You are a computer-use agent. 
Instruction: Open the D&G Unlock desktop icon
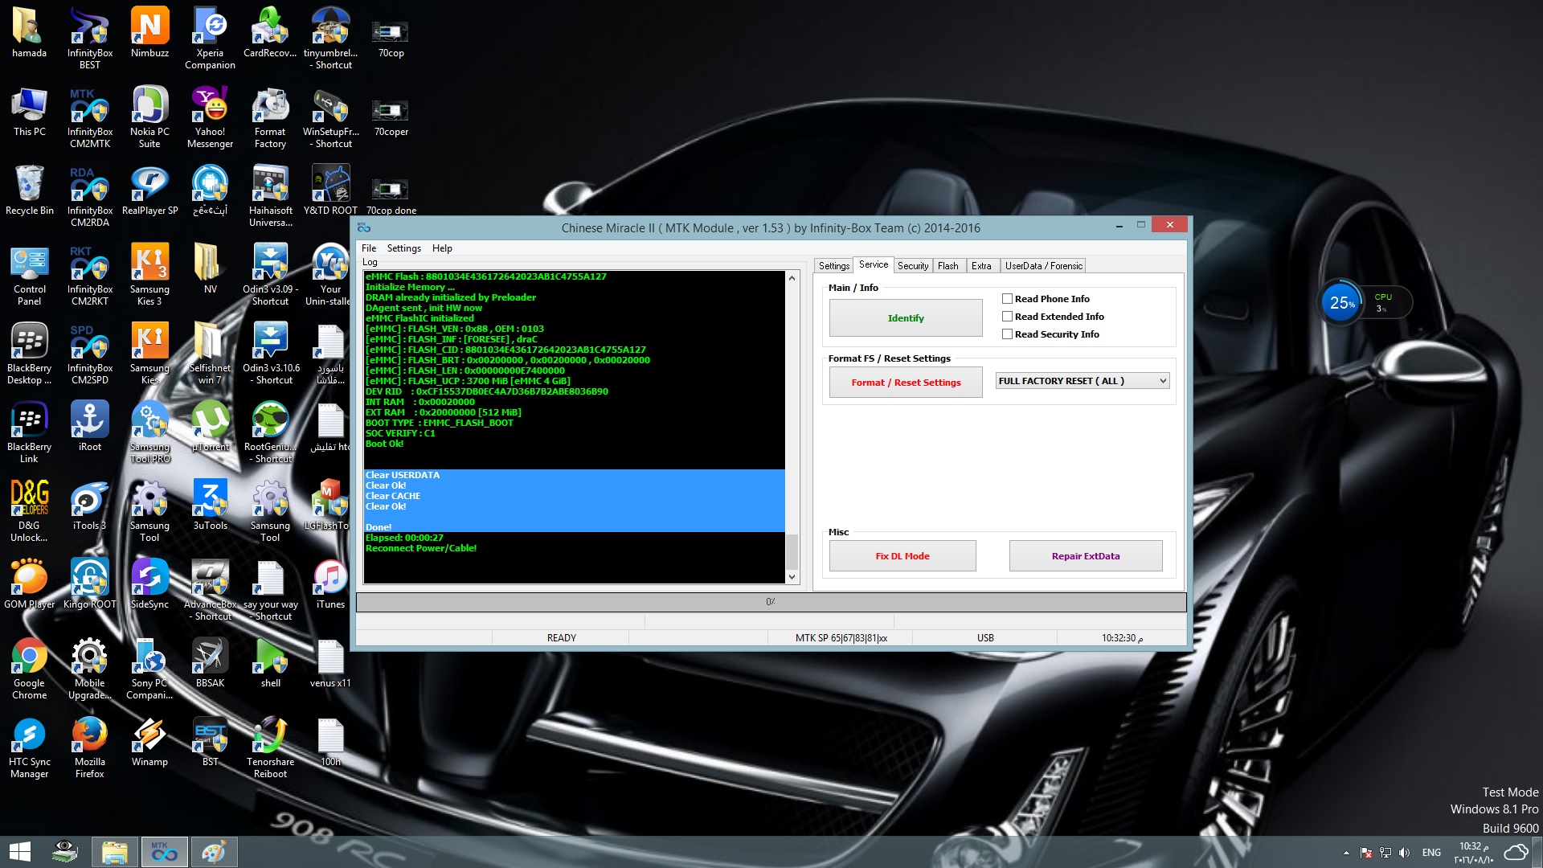(x=30, y=510)
